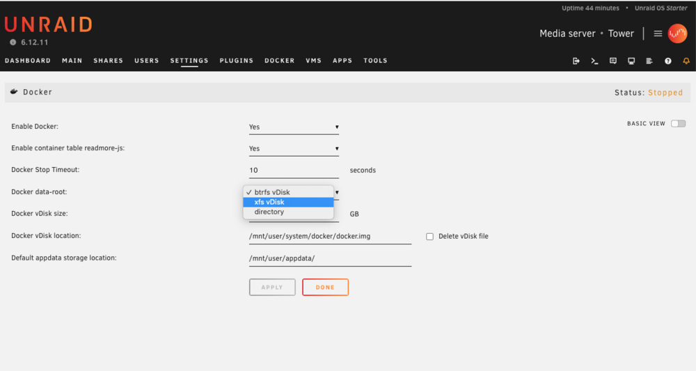Open the web terminal icon

coord(594,61)
